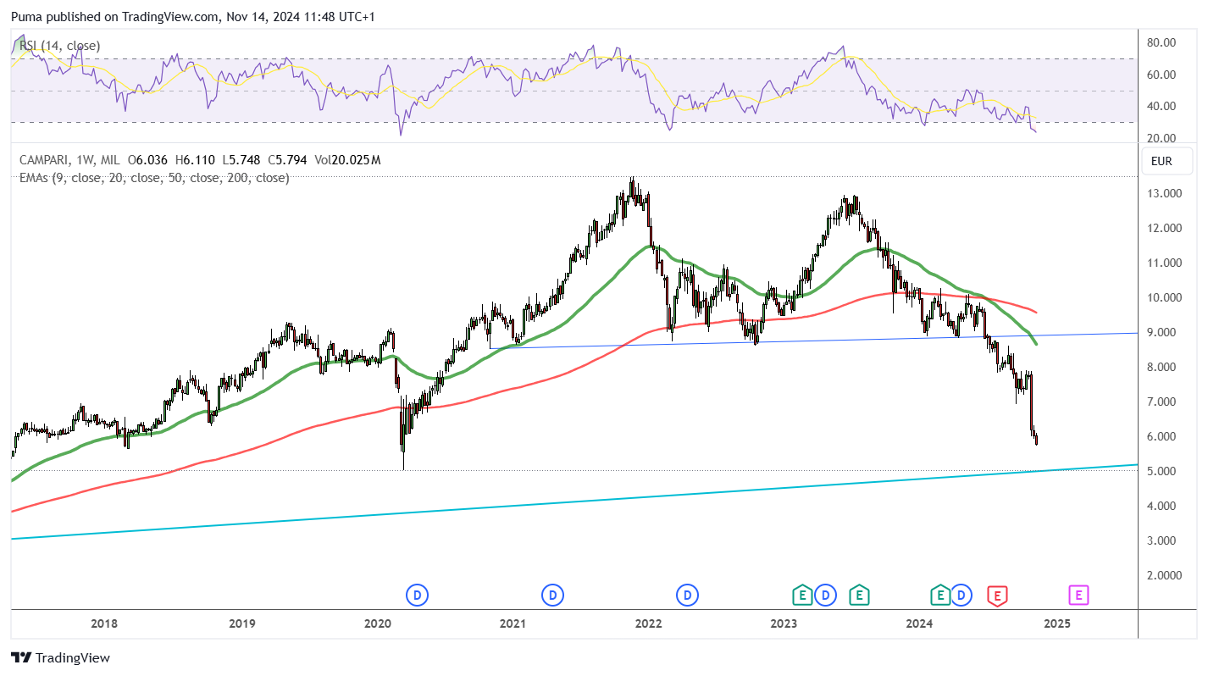Click the TradingView logo at bottom left

click(60, 657)
